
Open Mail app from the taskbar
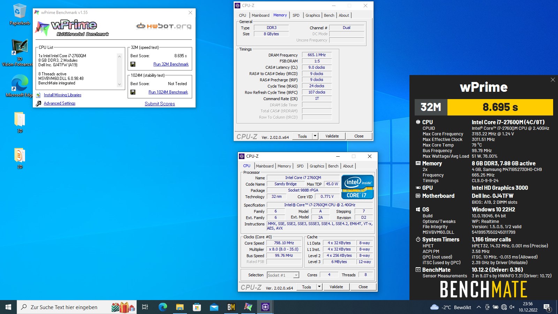[214, 307]
